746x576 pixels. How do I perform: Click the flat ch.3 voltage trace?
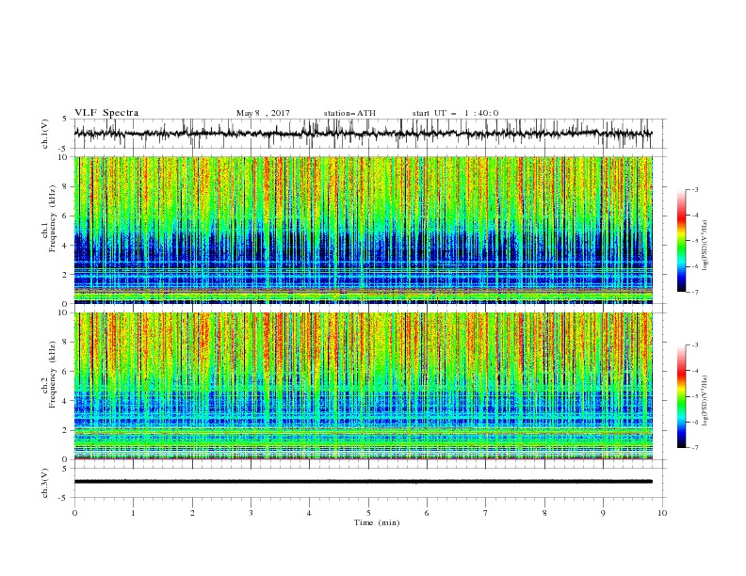tap(363, 482)
